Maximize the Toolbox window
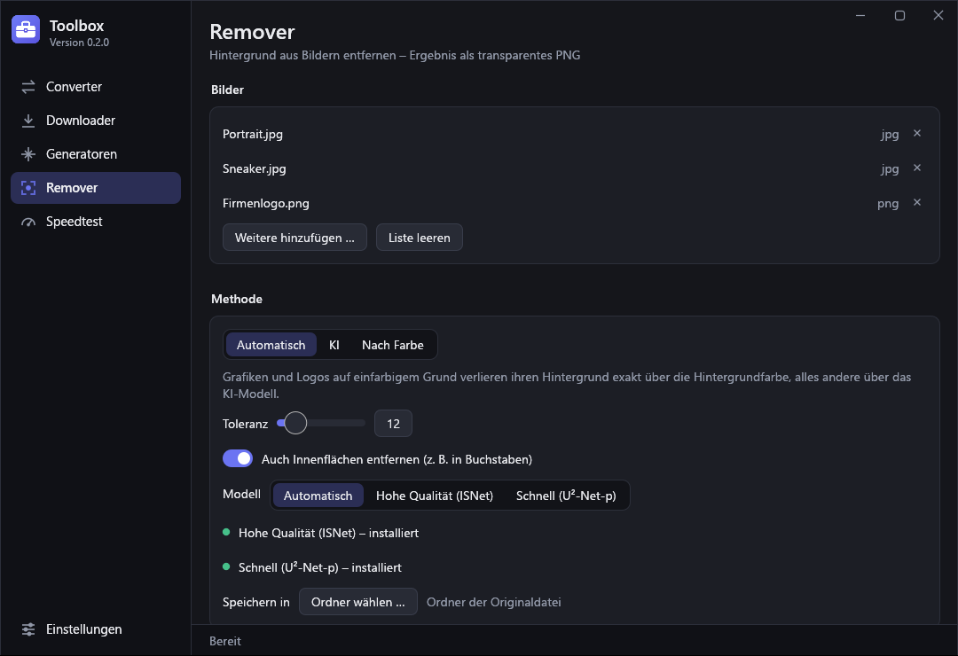958x656 pixels. point(899,15)
